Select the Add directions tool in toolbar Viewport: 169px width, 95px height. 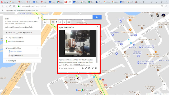pos(64,22)
